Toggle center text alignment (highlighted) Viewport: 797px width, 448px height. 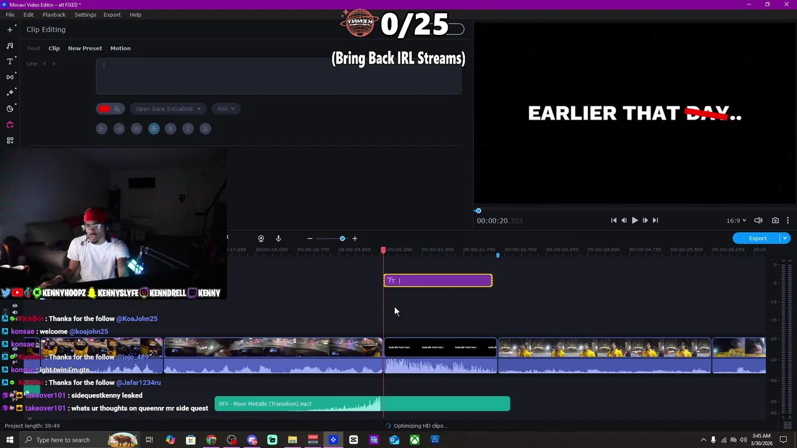point(154,129)
